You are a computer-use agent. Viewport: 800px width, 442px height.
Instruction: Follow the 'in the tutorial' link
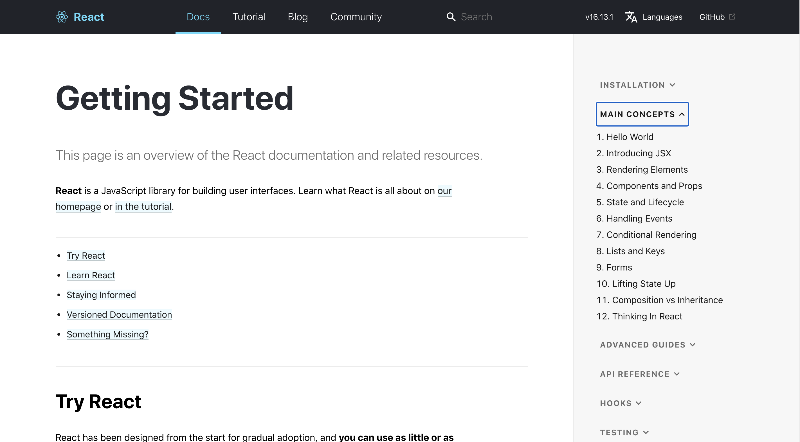143,206
